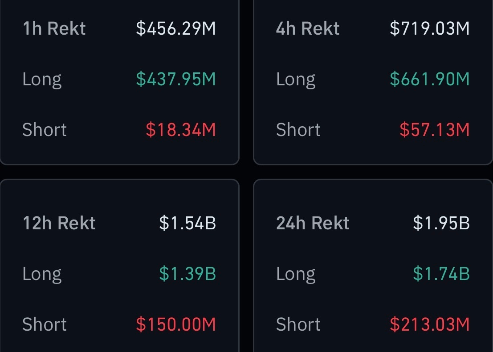Click the 1h Short value $18.34M
The image size is (493, 352).
coord(181,130)
